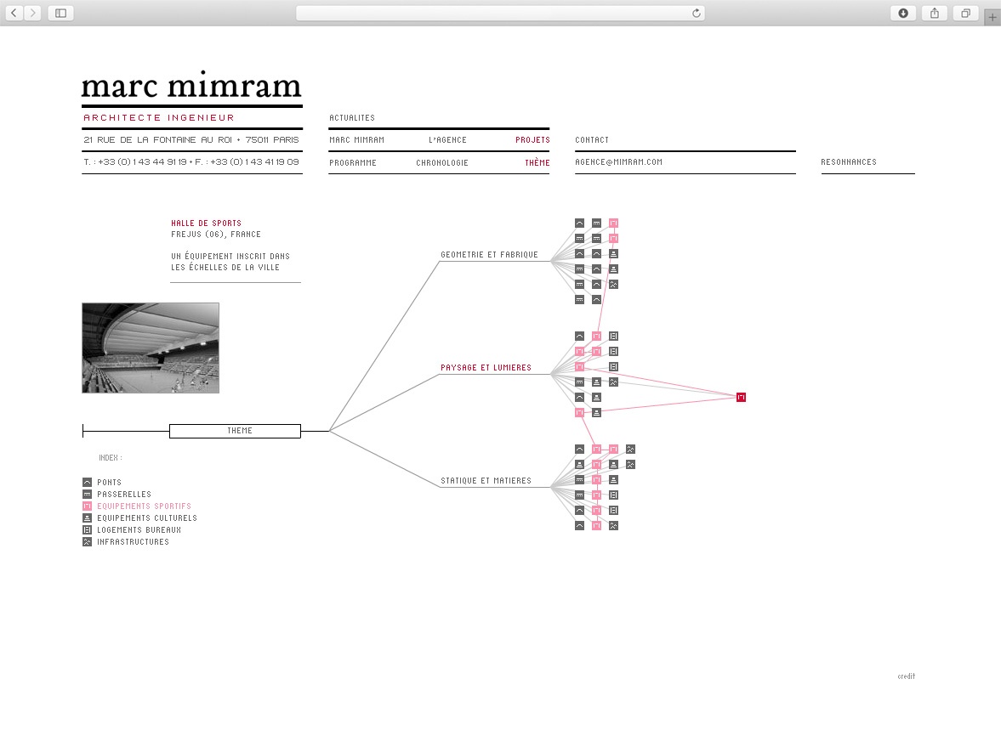Open the ACTUALITES section

(x=352, y=118)
